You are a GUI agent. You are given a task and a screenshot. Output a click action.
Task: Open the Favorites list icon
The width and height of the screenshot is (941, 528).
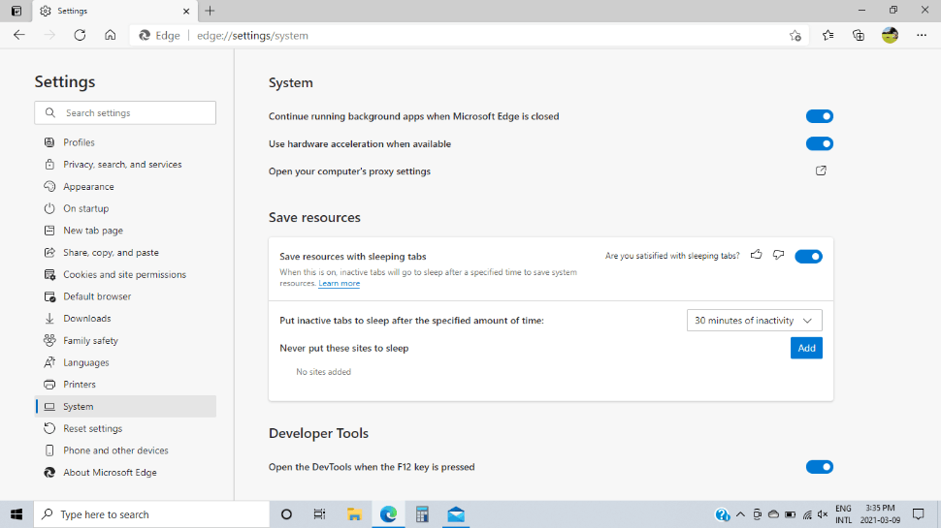828,35
